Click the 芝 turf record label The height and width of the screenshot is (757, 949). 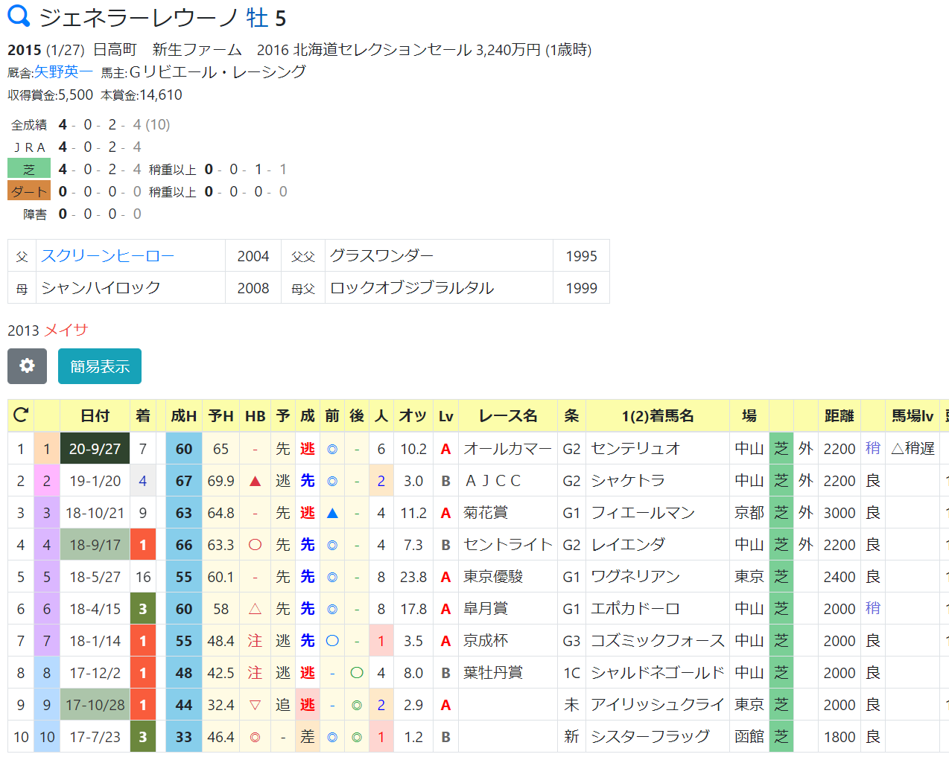click(29, 169)
